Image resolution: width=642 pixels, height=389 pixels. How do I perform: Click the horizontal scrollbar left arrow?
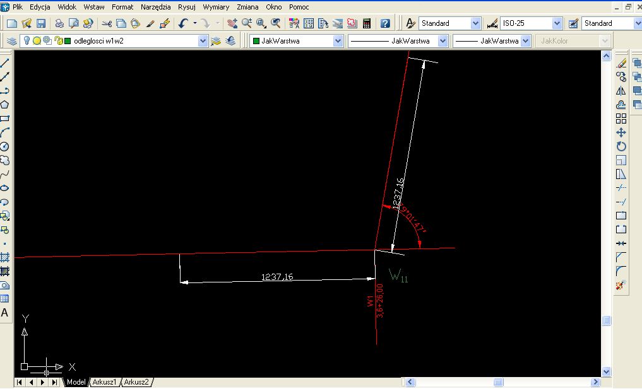(x=410, y=382)
